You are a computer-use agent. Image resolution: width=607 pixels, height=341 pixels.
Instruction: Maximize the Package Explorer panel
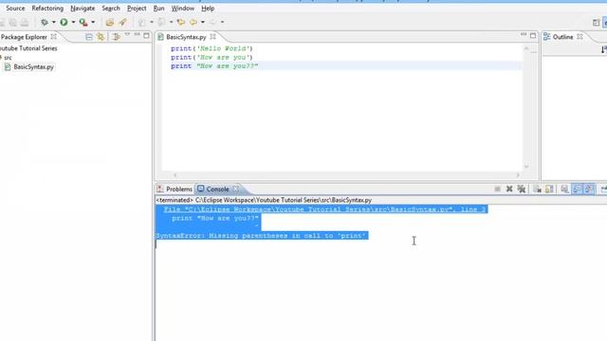(x=146, y=36)
